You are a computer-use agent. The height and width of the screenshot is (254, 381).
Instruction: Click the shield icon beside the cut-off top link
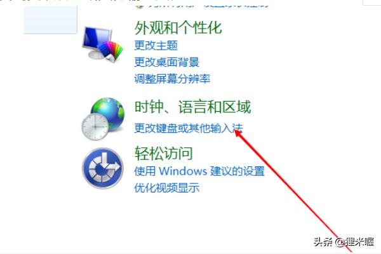[140, 5]
